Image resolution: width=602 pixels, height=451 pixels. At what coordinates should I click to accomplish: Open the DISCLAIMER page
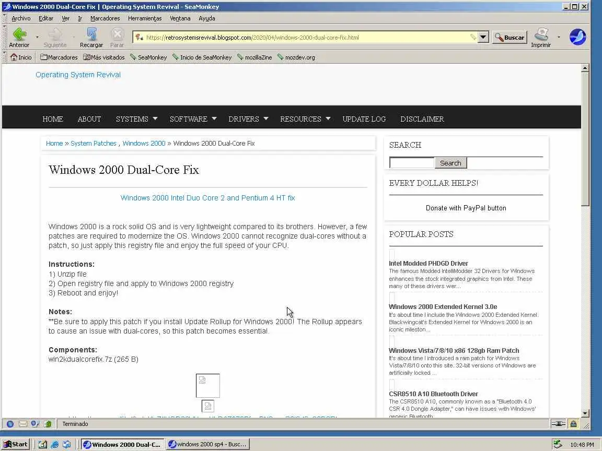point(422,119)
